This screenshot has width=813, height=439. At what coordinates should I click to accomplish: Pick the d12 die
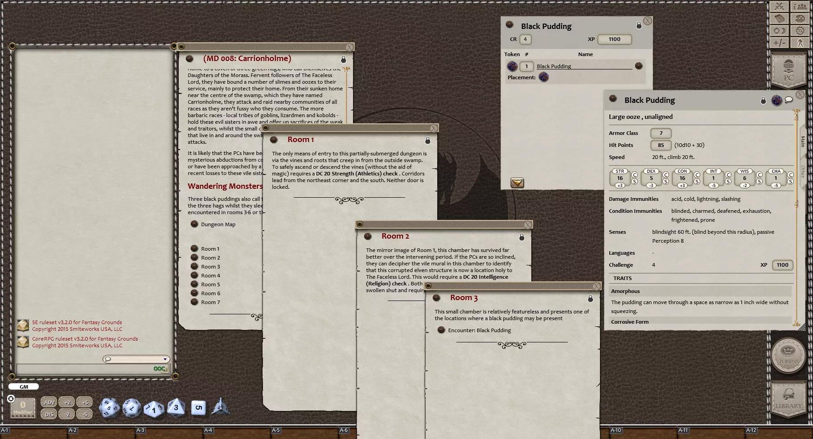point(131,408)
